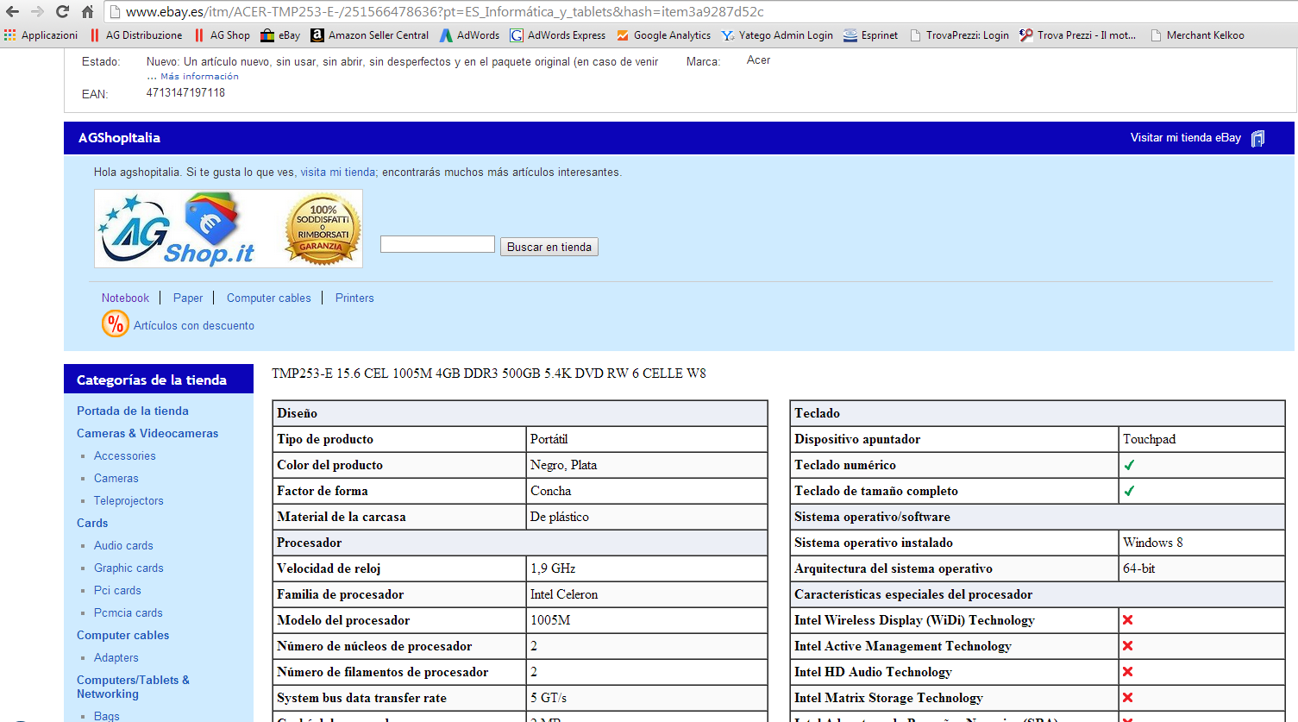Open the TrovaPrezzi: Login bookmark
The height and width of the screenshot is (722, 1298).
coord(959,35)
